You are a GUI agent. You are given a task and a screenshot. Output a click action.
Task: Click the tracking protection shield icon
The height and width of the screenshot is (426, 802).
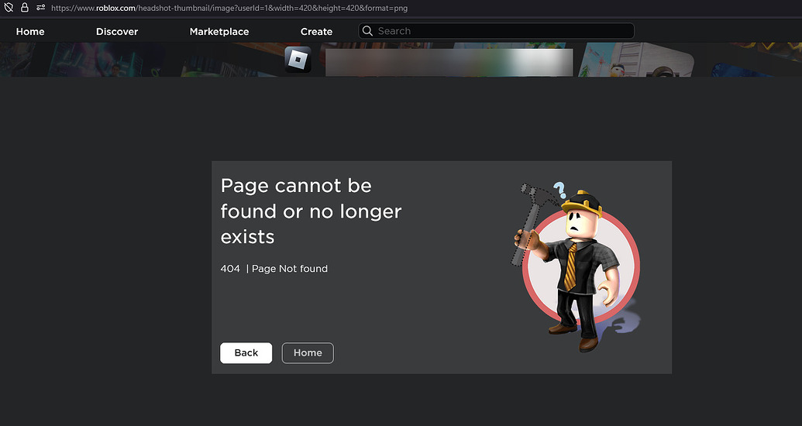click(9, 8)
